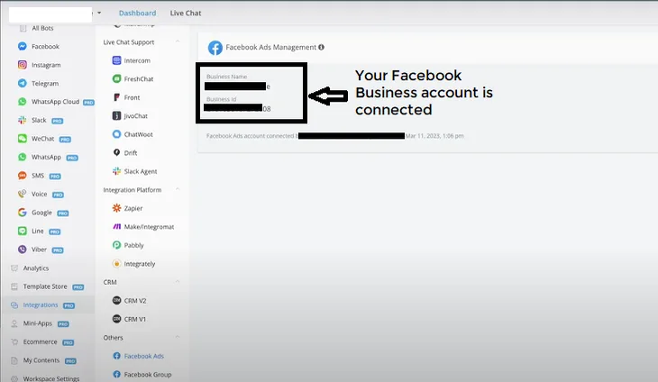This screenshot has height=382, width=658.
Task: Open the CRM V2 icon
Action: [116, 300]
